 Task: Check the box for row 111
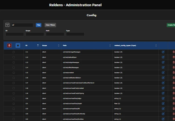pos(14,52)
